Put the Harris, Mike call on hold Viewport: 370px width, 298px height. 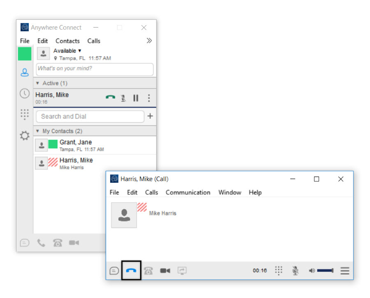(136, 98)
